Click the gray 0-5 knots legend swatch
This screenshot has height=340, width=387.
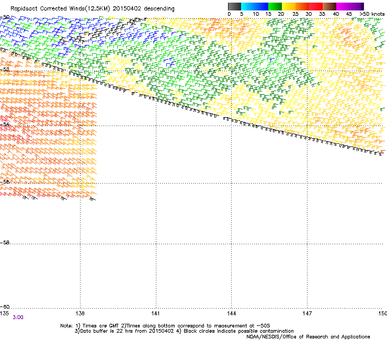(x=234, y=6)
